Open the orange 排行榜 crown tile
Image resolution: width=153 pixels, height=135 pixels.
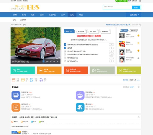tap(49, 70)
